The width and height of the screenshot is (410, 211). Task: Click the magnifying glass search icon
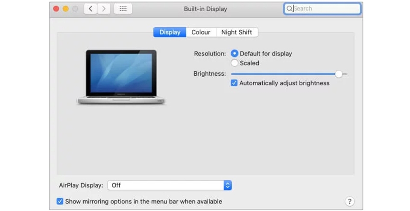tap(289, 9)
